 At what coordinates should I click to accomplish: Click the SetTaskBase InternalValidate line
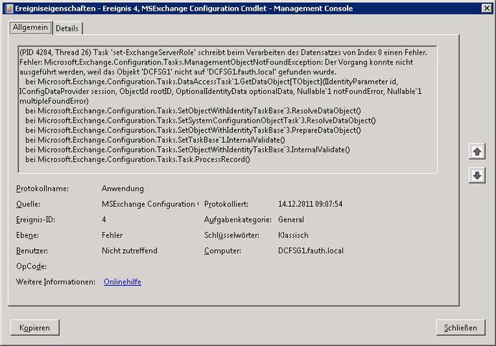[155, 140]
